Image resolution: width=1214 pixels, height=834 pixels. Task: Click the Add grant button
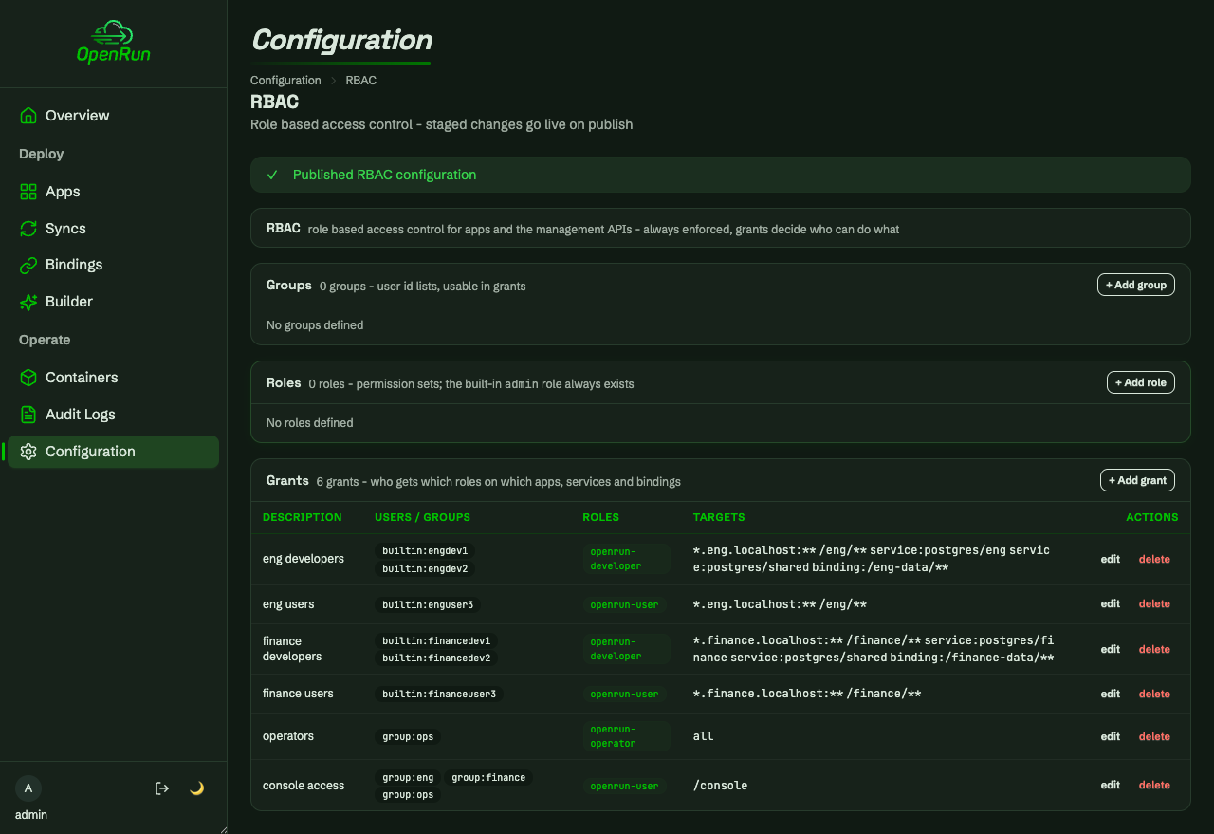pyautogui.click(x=1137, y=480)
